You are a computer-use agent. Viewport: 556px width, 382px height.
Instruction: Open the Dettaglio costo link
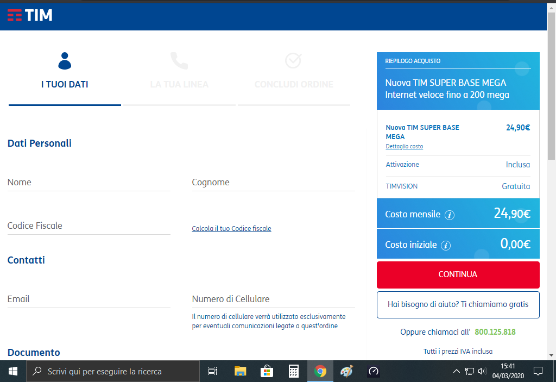tap(404, 146)
